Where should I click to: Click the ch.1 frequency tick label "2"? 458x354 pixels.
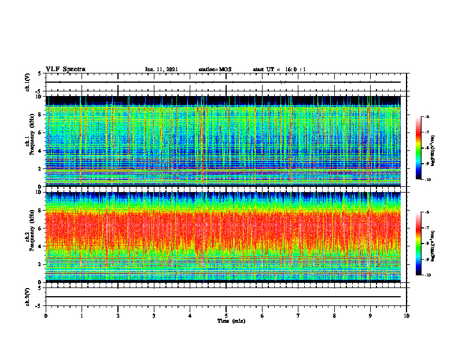click(x=40, y=168)
